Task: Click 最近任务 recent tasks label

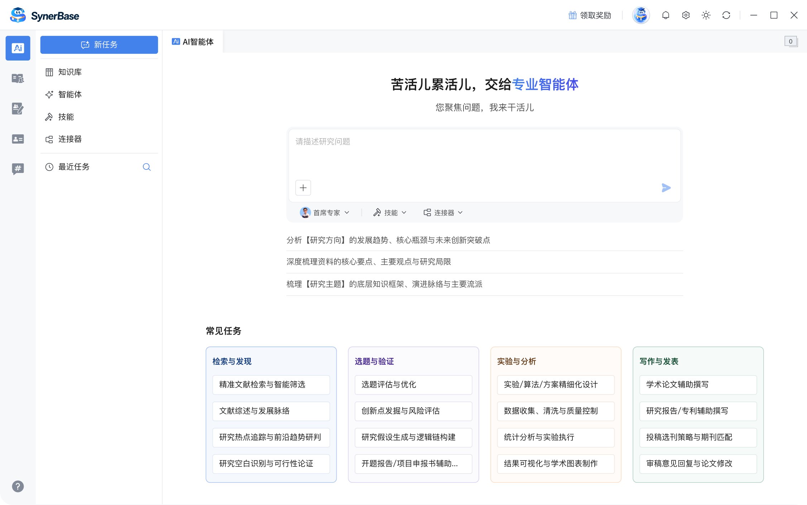Action: (x=74, y=167)
